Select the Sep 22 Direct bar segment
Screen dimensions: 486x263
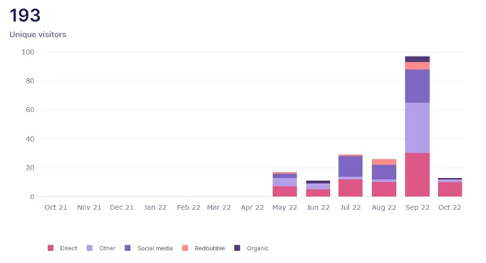pos(417,175)
